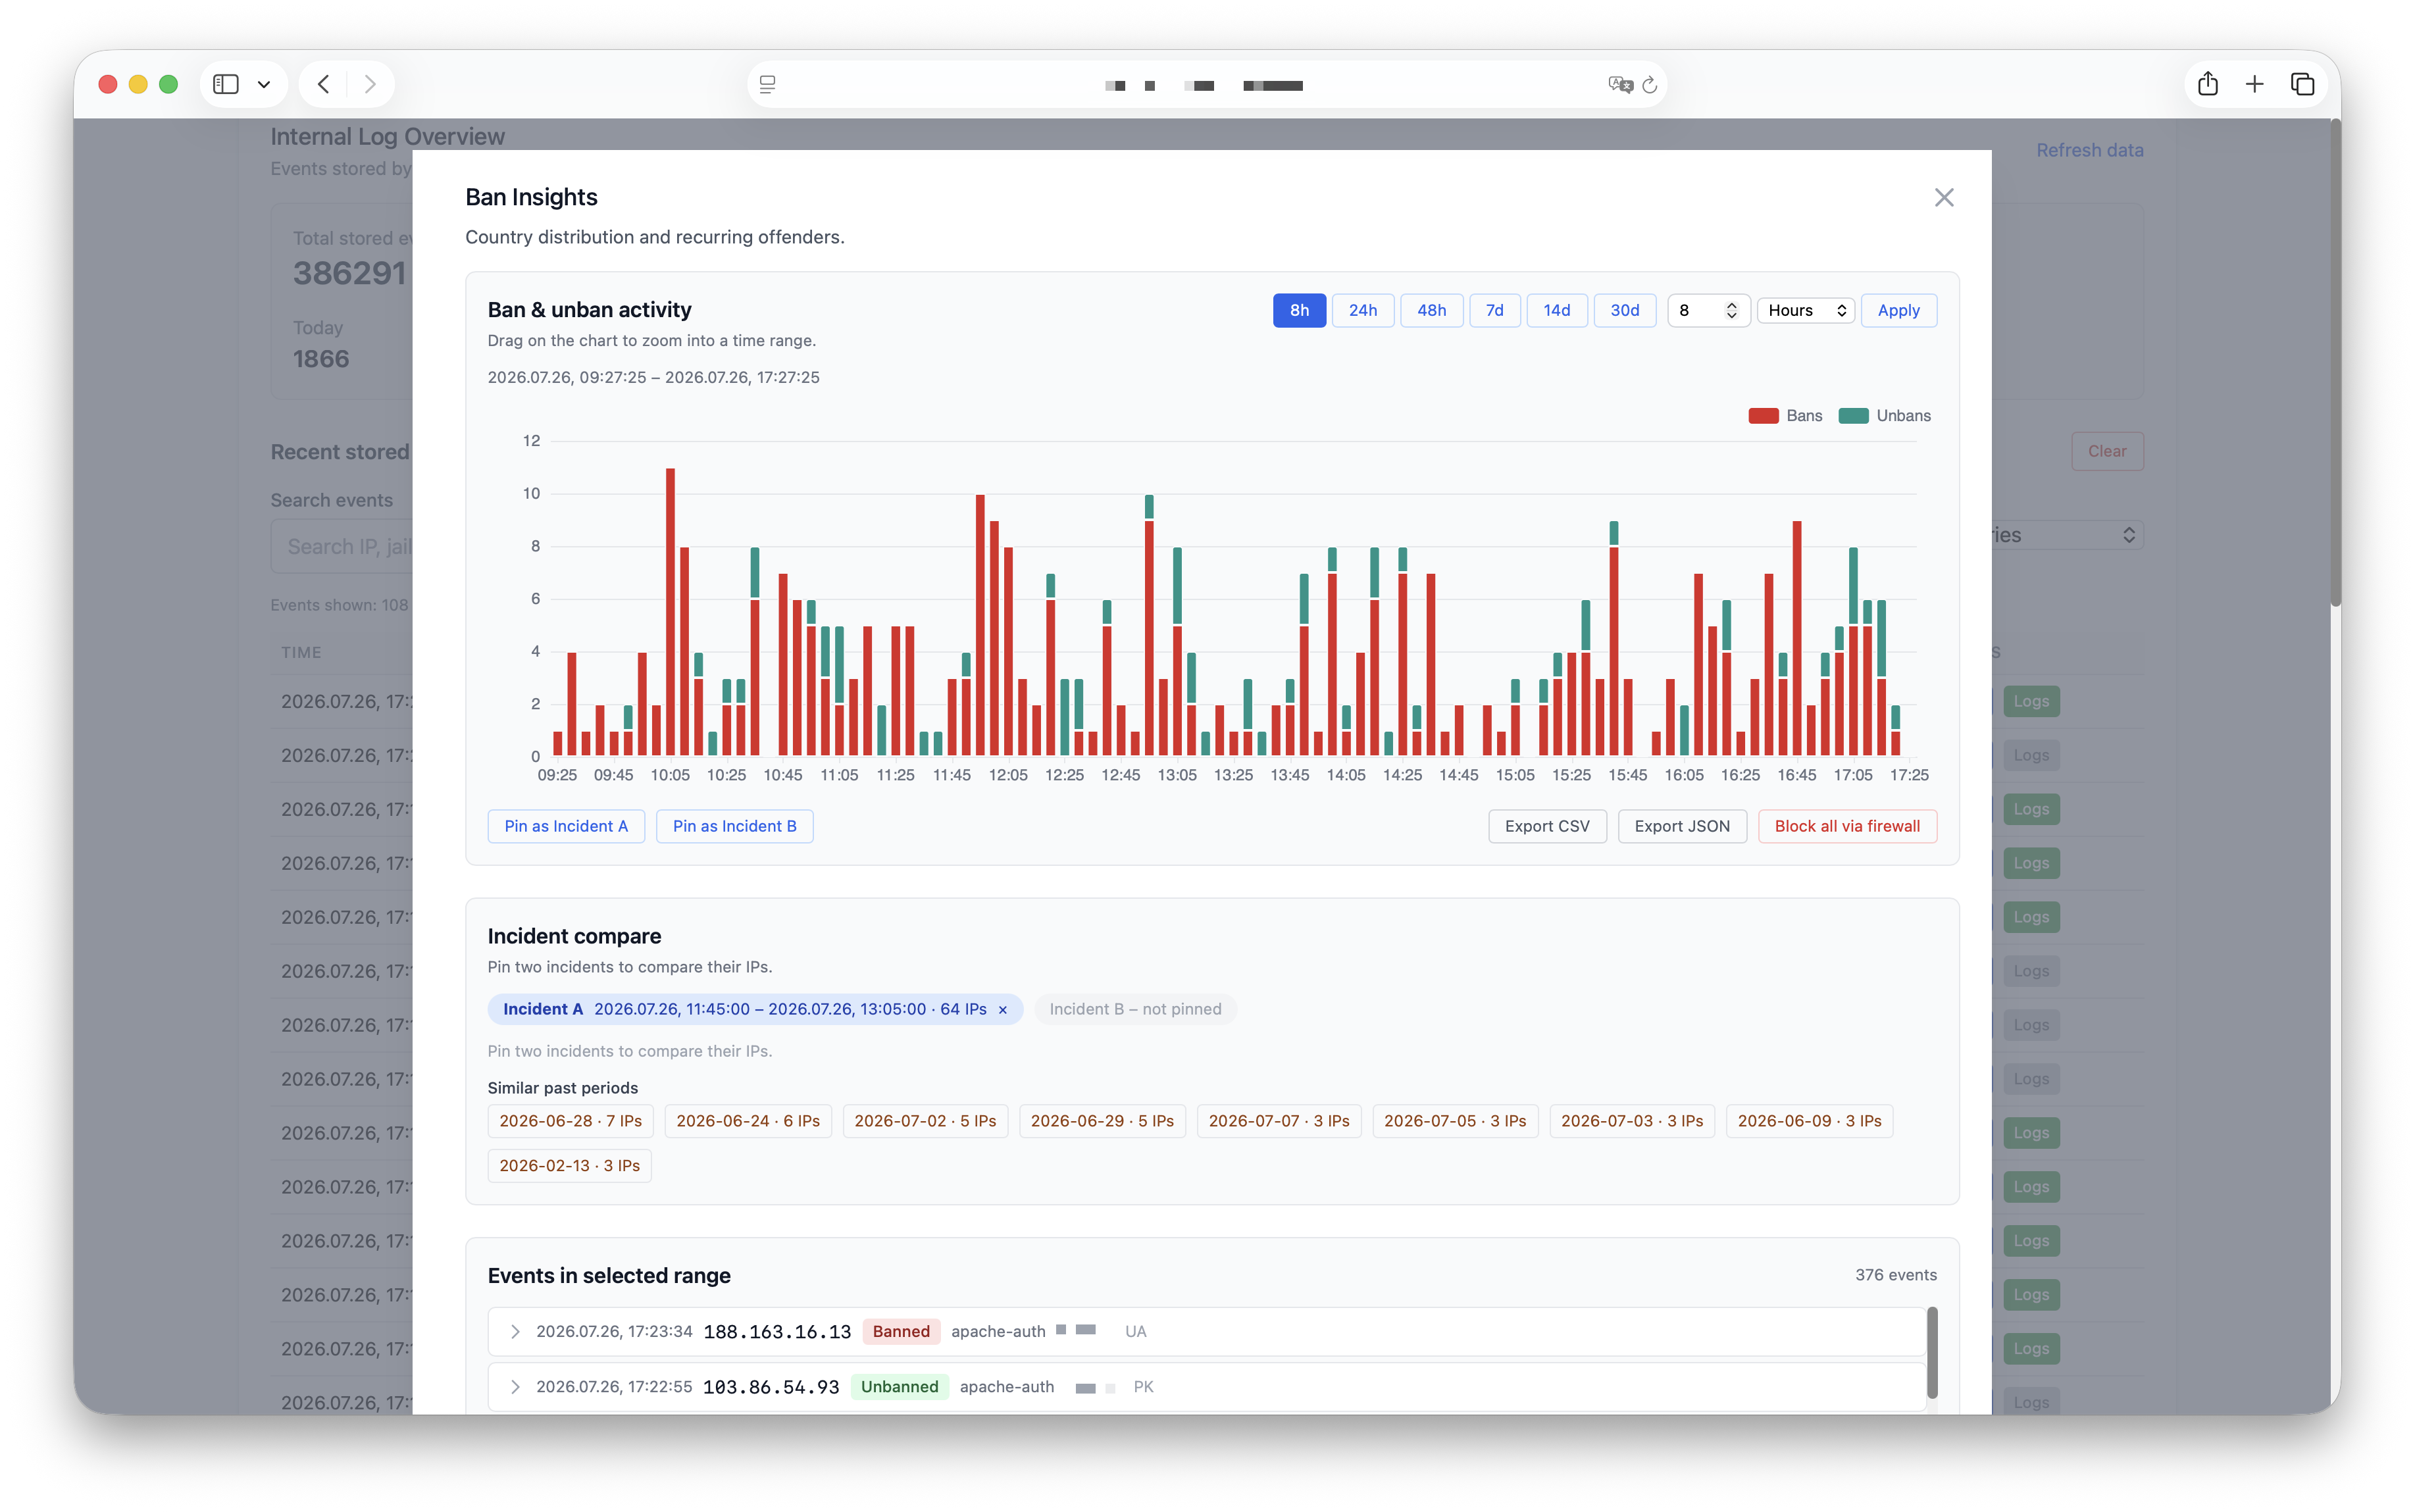Screen dimensions: 2415x1512
Task: Select similar period 2026-07-02 · 5 IPs
Action: tap(925, 1121)
